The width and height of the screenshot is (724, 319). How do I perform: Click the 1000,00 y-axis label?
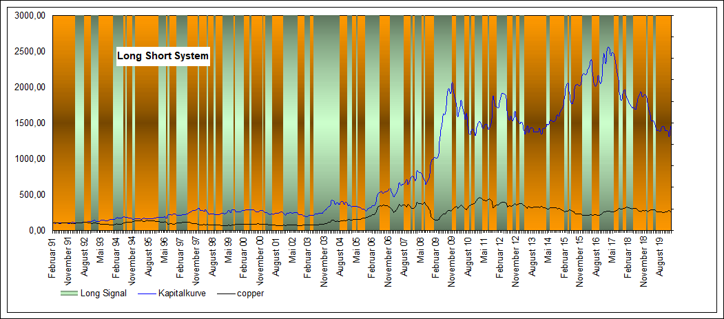30,158
